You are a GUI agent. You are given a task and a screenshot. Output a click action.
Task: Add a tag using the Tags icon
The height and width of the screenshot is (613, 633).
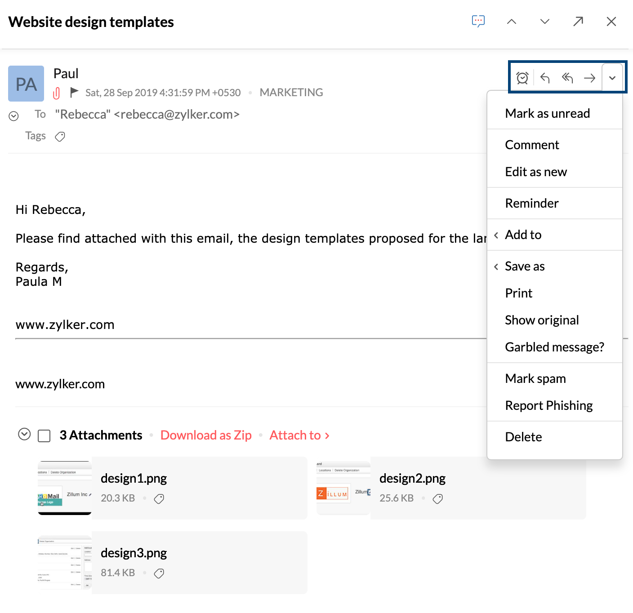60,137
